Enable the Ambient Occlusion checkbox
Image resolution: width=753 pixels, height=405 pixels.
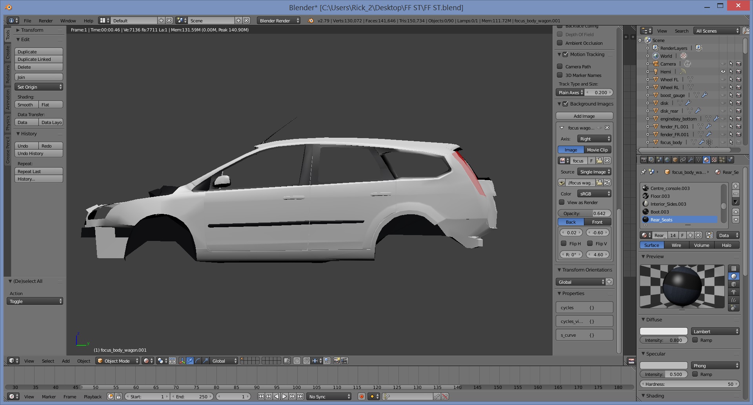tap(560, 43)
